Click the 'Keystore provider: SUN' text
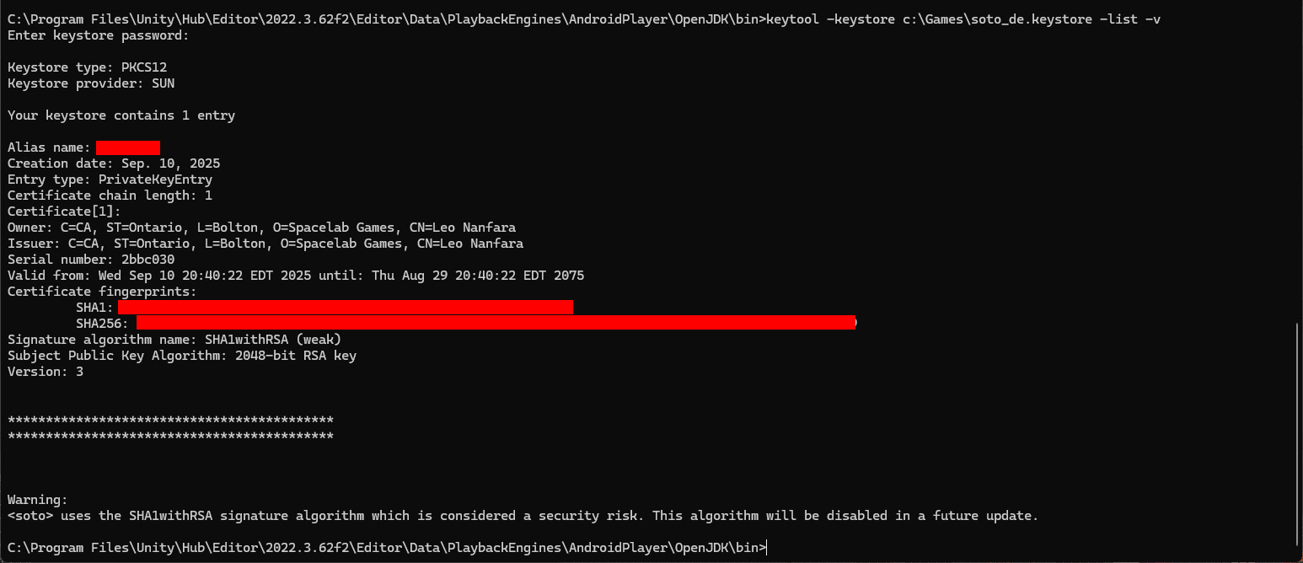 click(x=91, y=83)
